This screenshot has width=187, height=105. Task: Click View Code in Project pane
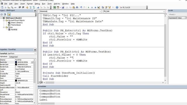click(1, 14)
